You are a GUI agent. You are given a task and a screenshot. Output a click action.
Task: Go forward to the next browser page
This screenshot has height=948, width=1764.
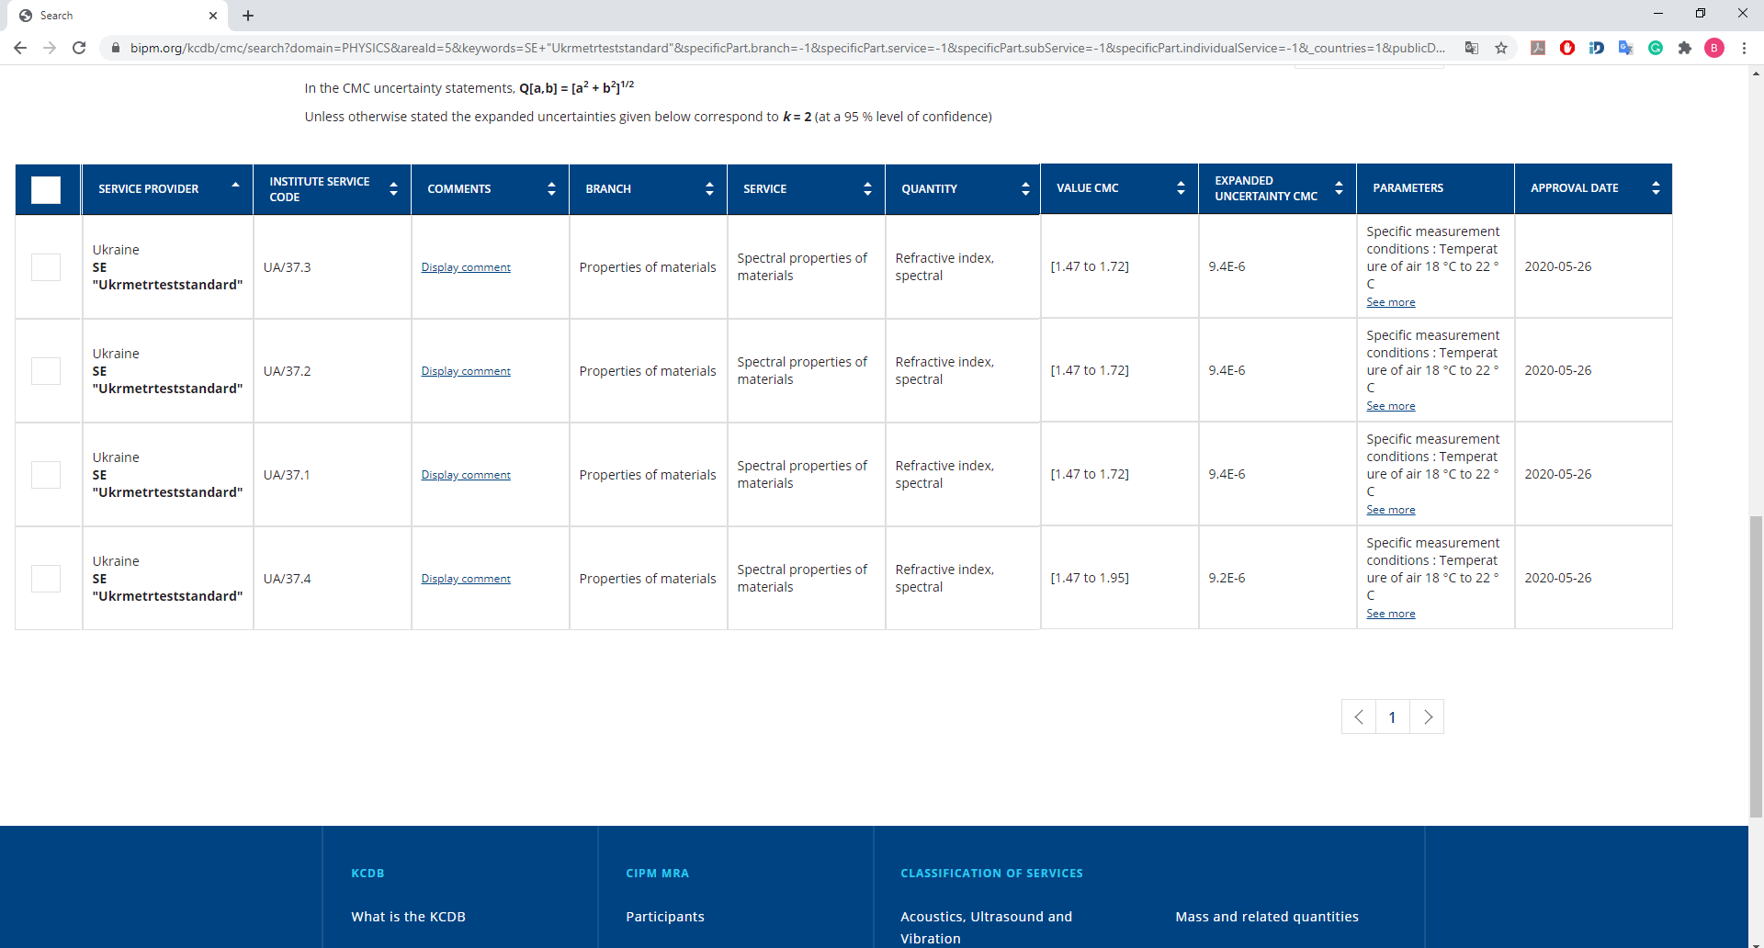point(50,48)
